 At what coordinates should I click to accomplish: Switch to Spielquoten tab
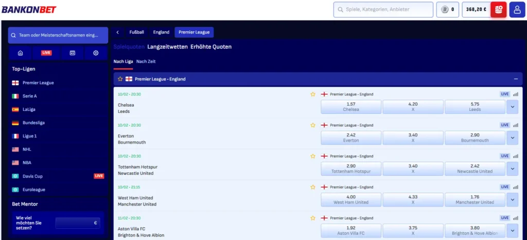coord(129,47)
